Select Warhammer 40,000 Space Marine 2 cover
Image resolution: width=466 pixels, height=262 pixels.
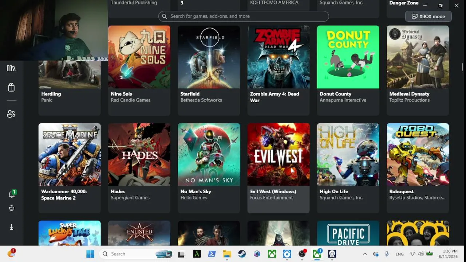click(x=70, y=155)
